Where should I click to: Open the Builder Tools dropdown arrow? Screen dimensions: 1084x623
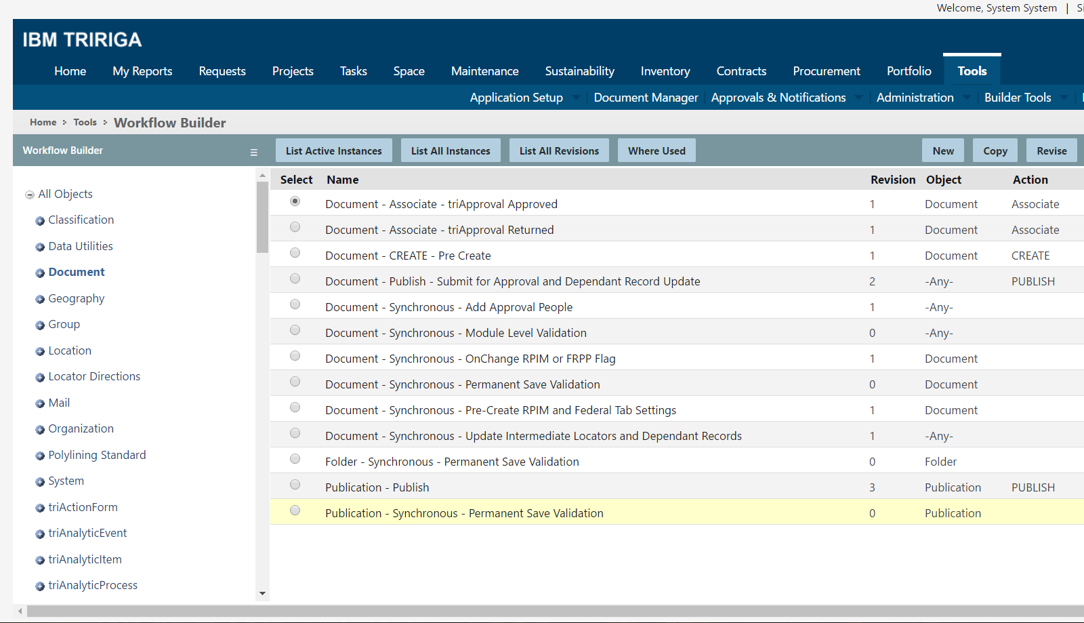pos(1064,98)
